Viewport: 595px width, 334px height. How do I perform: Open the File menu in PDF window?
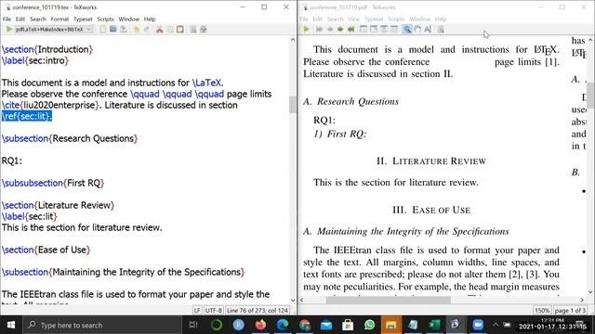pyautogui.click(x=304, y=19)
